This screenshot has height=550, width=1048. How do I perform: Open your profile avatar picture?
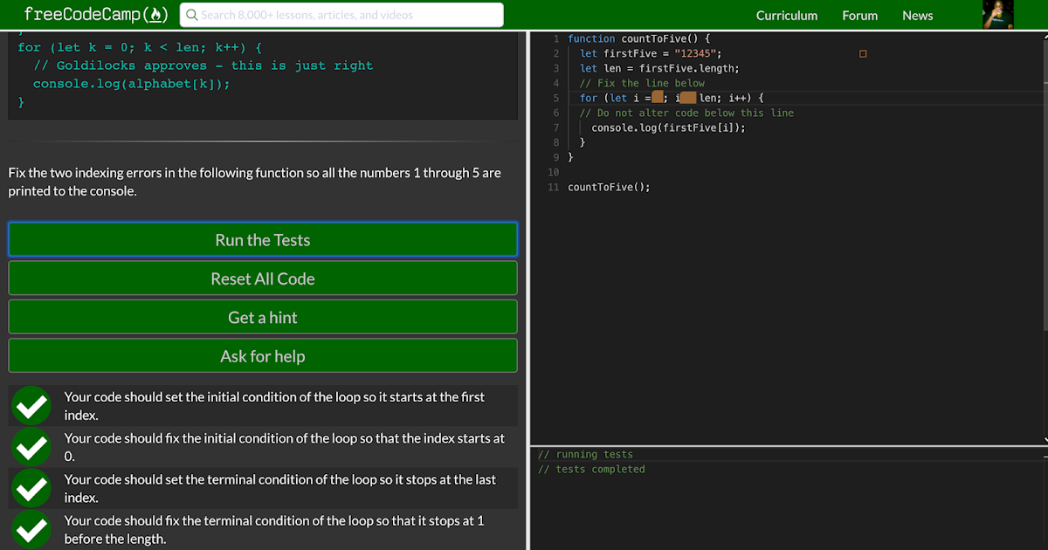pyautogui.click(x=998, y=14)
